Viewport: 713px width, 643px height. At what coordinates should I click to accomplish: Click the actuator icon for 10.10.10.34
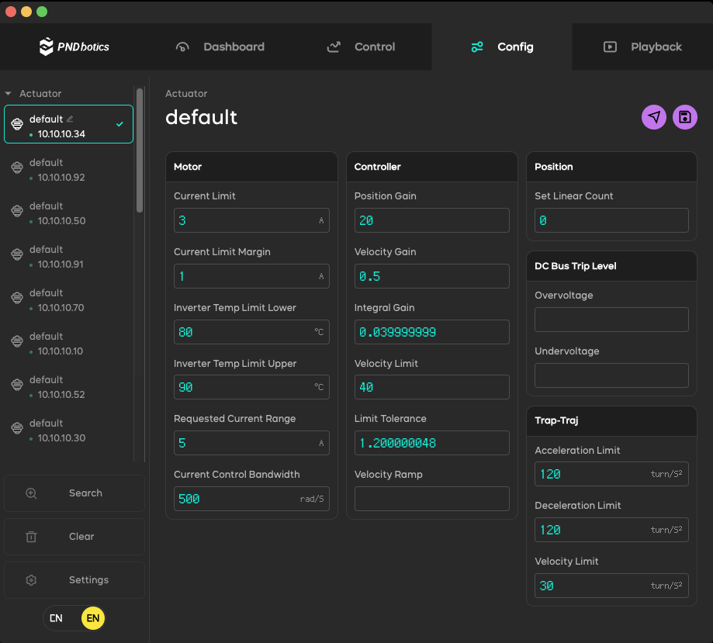17,123
